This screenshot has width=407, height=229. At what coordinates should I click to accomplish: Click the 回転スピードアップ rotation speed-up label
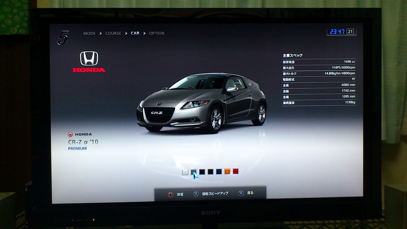(215, 193)
